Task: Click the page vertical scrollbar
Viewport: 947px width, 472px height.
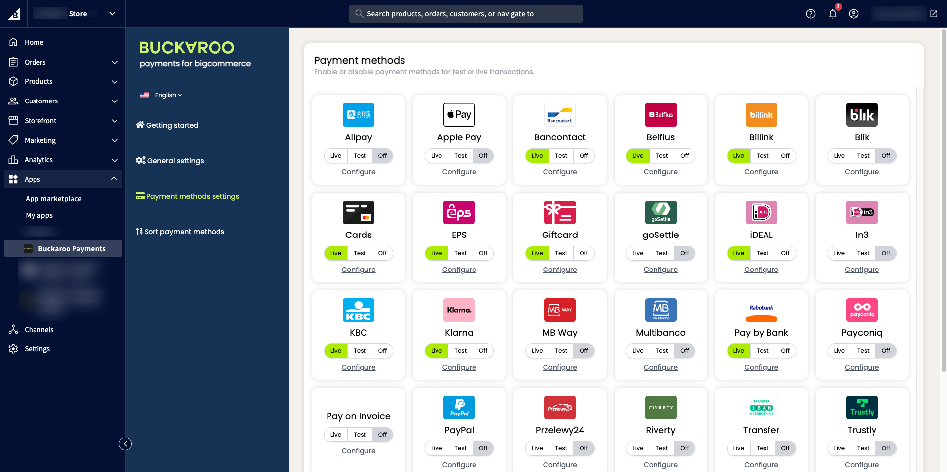Action: pos(944,200)
